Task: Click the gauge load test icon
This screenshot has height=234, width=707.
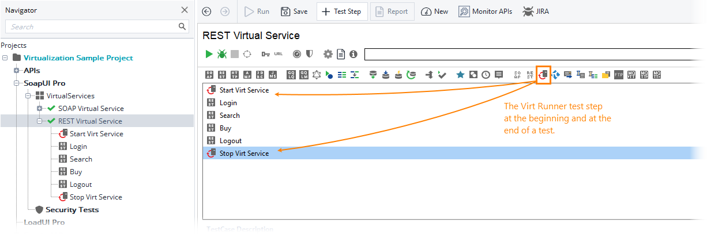Action: point(297,54)
